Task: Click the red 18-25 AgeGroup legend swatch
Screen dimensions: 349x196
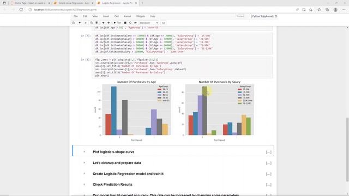Action: 159,89
